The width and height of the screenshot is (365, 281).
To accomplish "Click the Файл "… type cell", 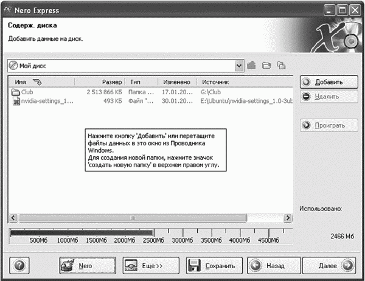I will pos(141,101).
